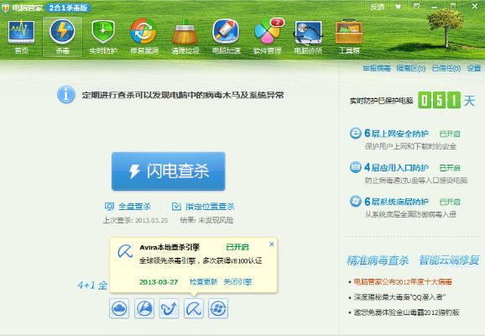Viewport: 485px width, 336px height.
Task: Open the 首页 home icon
Action: [x=21, y=32]
